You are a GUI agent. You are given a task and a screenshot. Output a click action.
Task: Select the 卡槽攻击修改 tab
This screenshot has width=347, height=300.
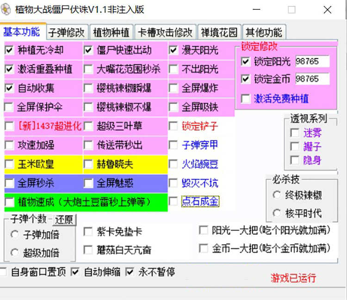point(165,32)
